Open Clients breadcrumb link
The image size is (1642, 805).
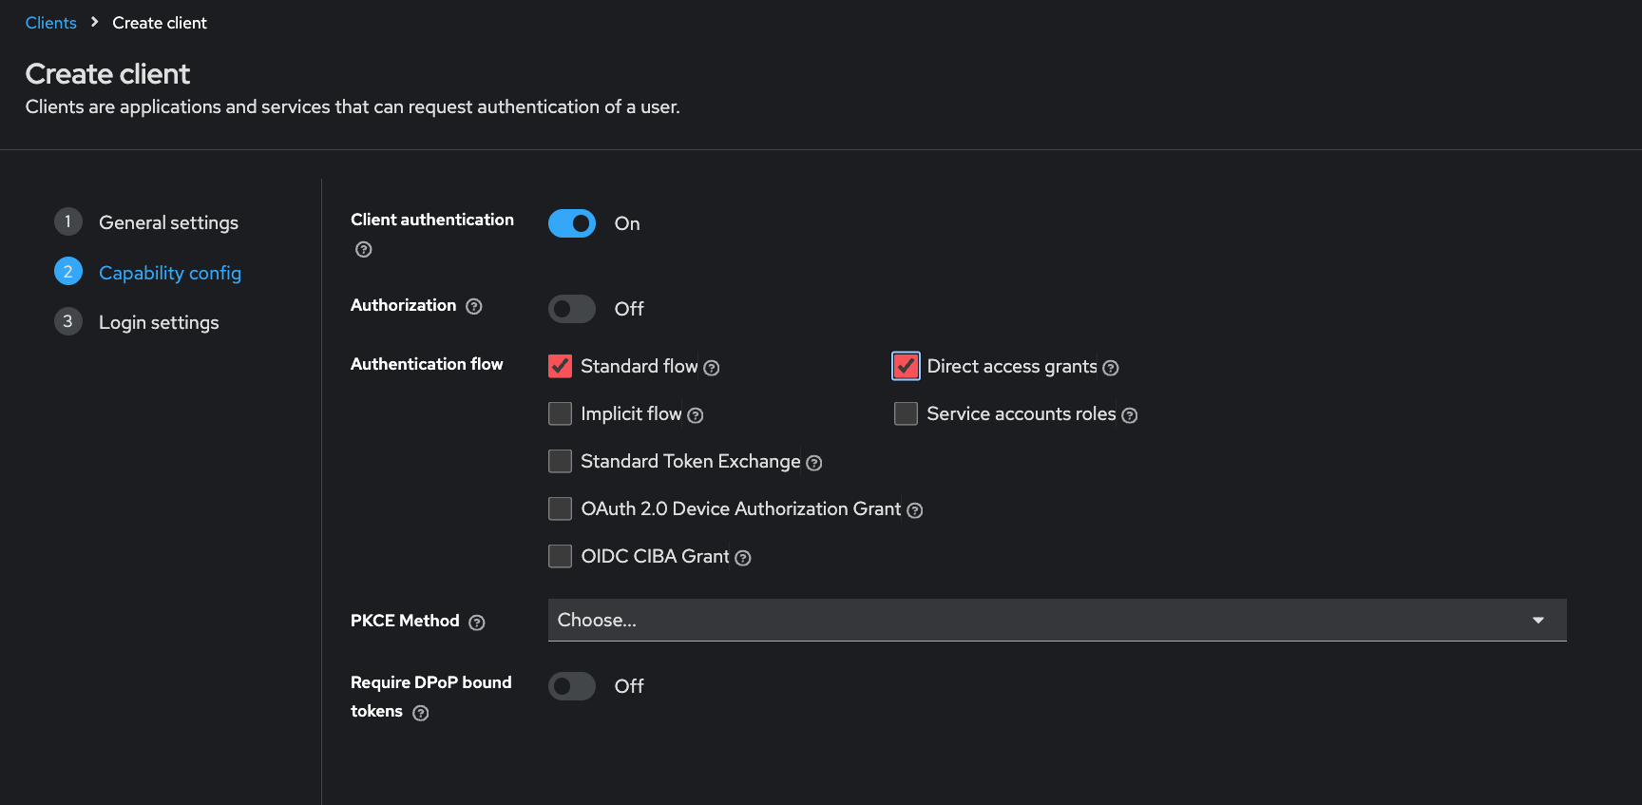tap(51, 23)
